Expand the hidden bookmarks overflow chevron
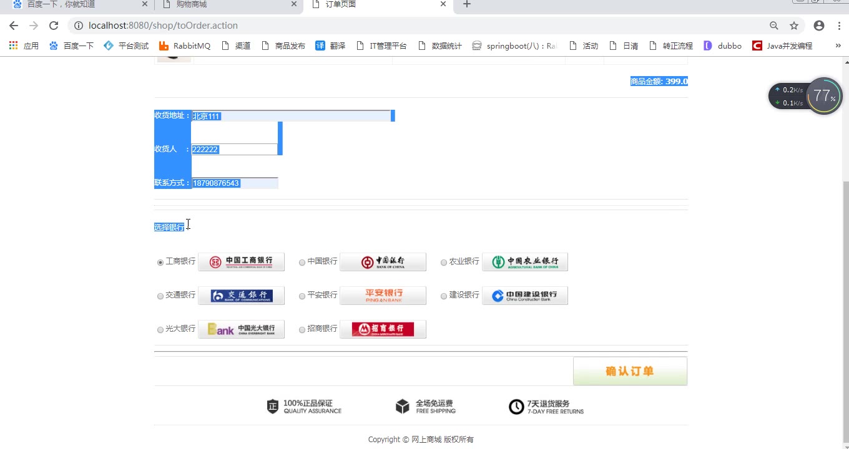 838,46
